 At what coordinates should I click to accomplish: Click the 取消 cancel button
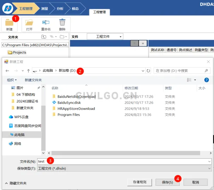click(x=195, y=182)
